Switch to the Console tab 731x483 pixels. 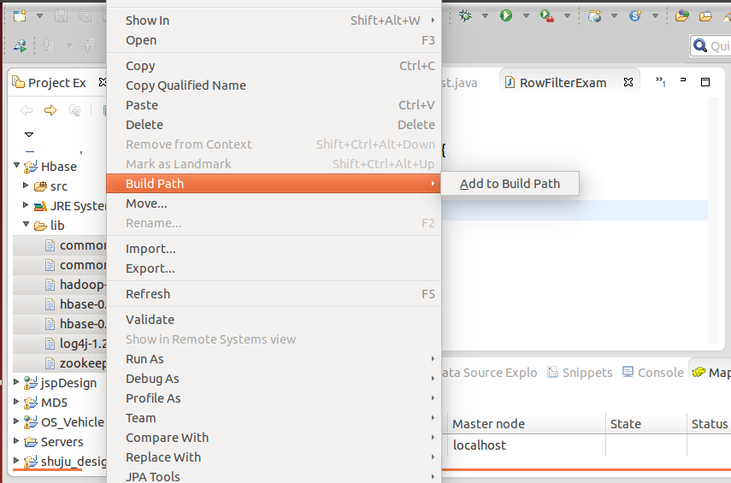660,373
